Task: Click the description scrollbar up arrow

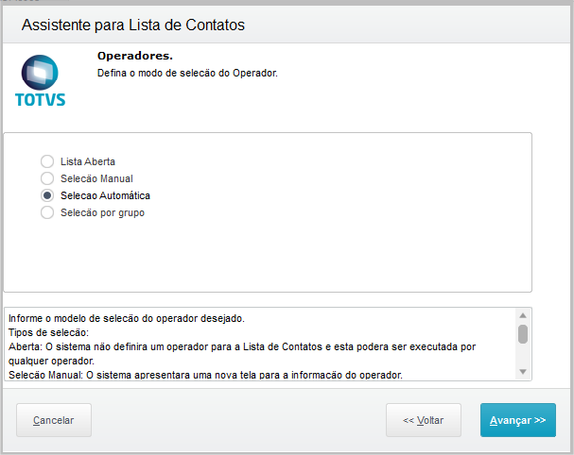Action: (x=522, y=315)
